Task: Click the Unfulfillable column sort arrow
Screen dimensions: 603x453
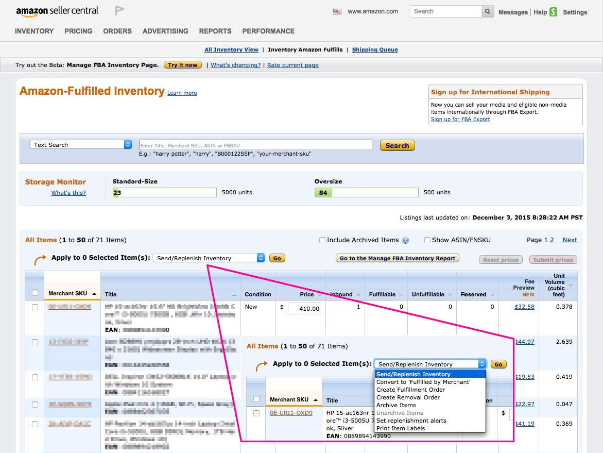Action: click(x=450, y=295)
